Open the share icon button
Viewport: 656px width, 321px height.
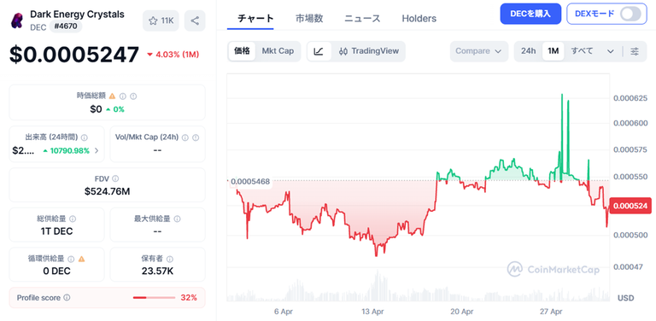click(x=195, y=20)
